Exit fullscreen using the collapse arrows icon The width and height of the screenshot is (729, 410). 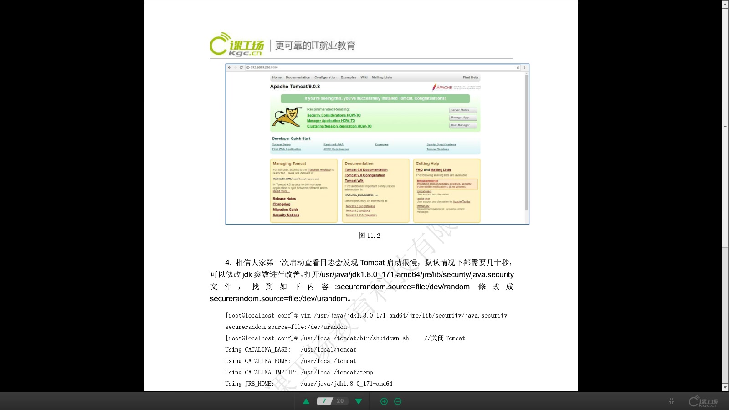tap(671, 401)
